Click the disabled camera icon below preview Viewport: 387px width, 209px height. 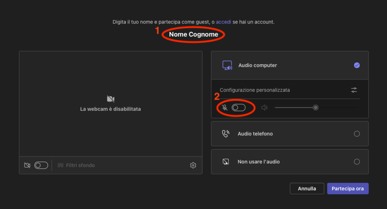(x=27, y=165)
